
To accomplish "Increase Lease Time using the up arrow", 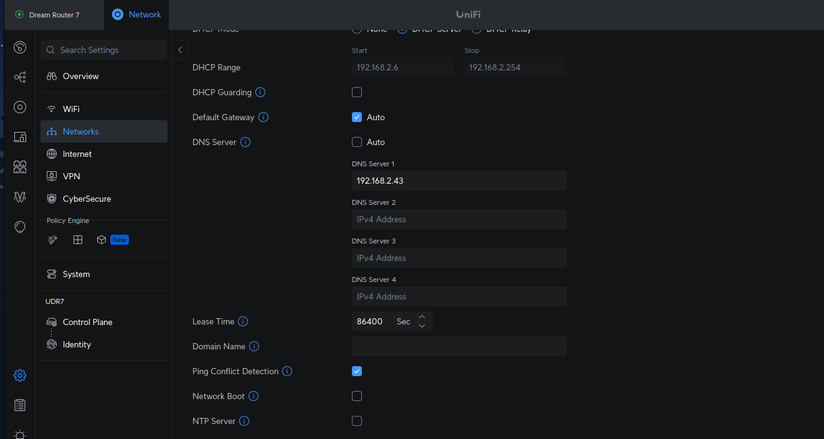I will click(422, 317).
